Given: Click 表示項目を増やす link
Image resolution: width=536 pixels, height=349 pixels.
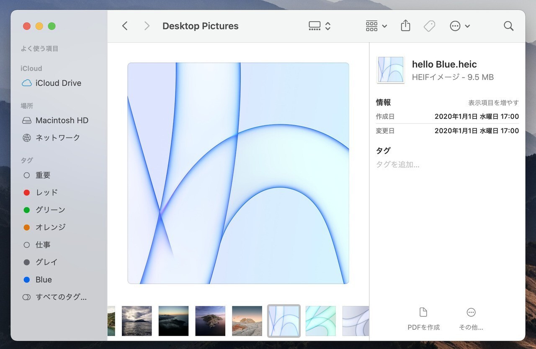Looking at the screenshot, I should [493, 103].
